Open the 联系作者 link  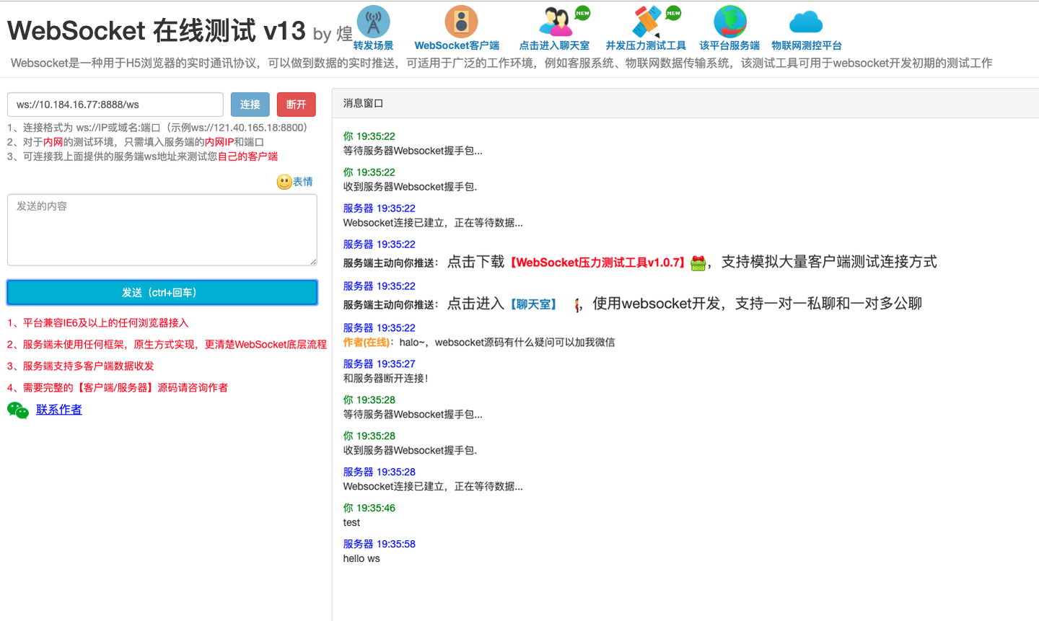[58, 410]
